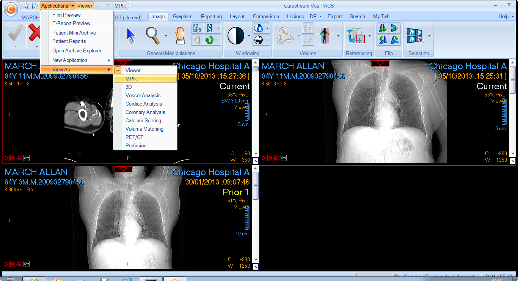The image size is (518, 281).
Task: Click the CT axial viewport scrollbar thumb
Action: tap(256, 69)
